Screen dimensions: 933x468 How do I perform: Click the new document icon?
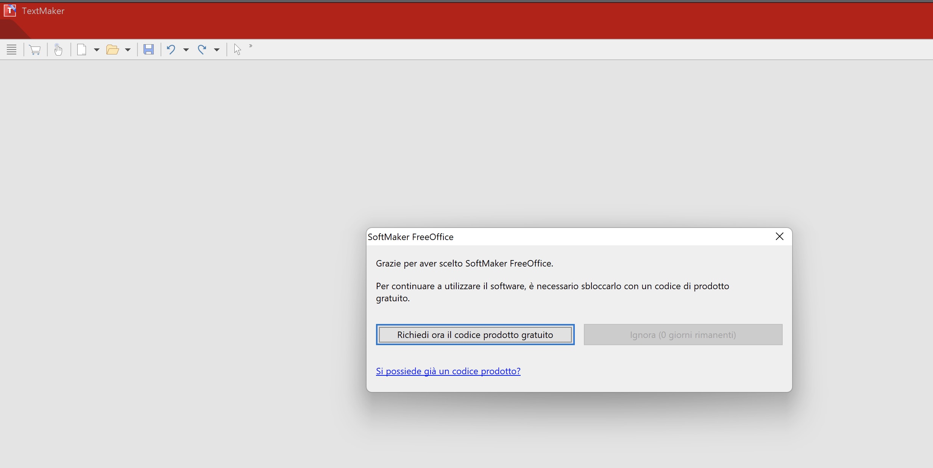tap(82, 50)
